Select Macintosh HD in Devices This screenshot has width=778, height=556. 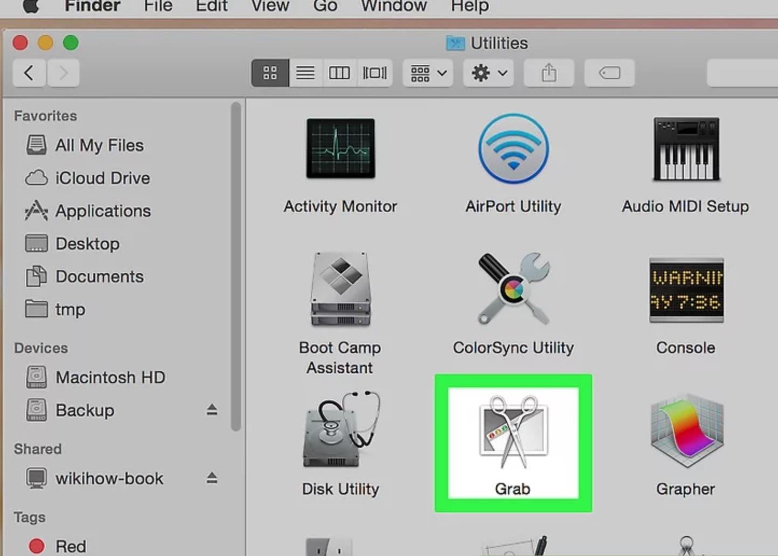[x=96, y=377]
